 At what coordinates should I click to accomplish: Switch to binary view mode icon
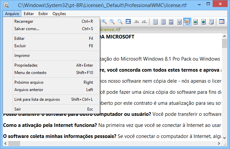pyautogui.click(x=171, y=22)
